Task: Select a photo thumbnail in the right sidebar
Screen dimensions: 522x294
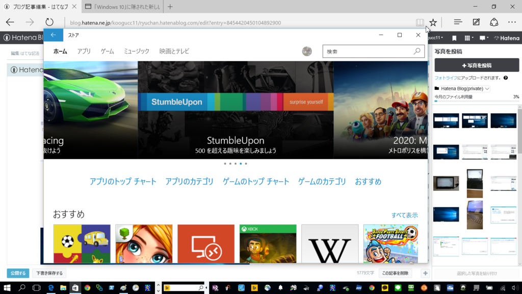Action: pyautogui.click(x=446, y=120)
